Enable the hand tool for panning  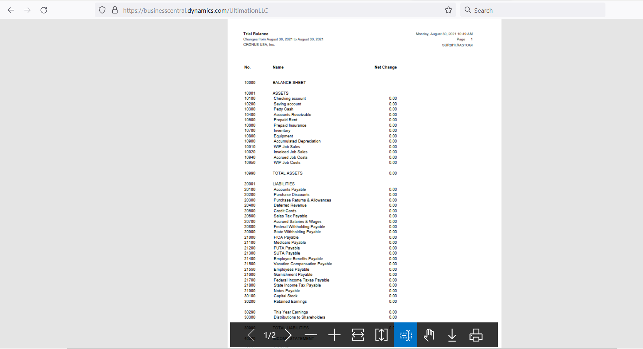[x=429, y=335]
